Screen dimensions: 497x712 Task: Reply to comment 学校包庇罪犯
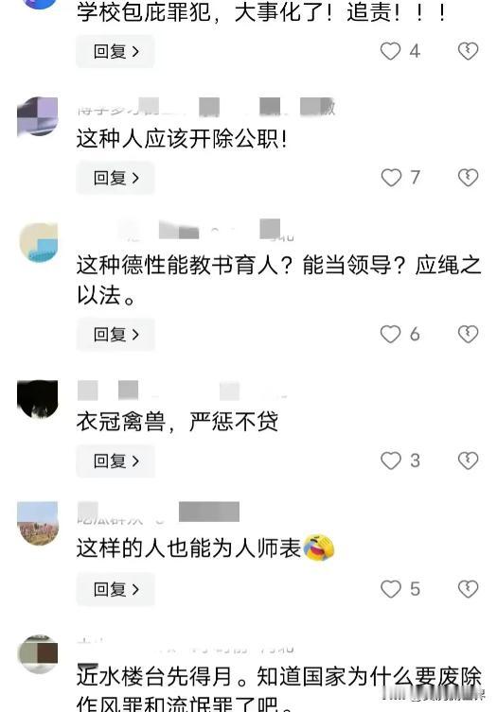tap(115, 51)
